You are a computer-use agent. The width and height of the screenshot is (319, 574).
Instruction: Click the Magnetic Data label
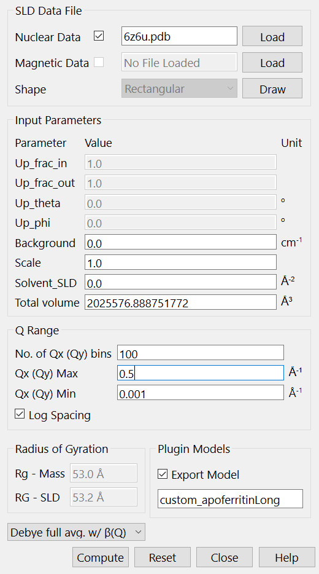click(x=52, y=63)
